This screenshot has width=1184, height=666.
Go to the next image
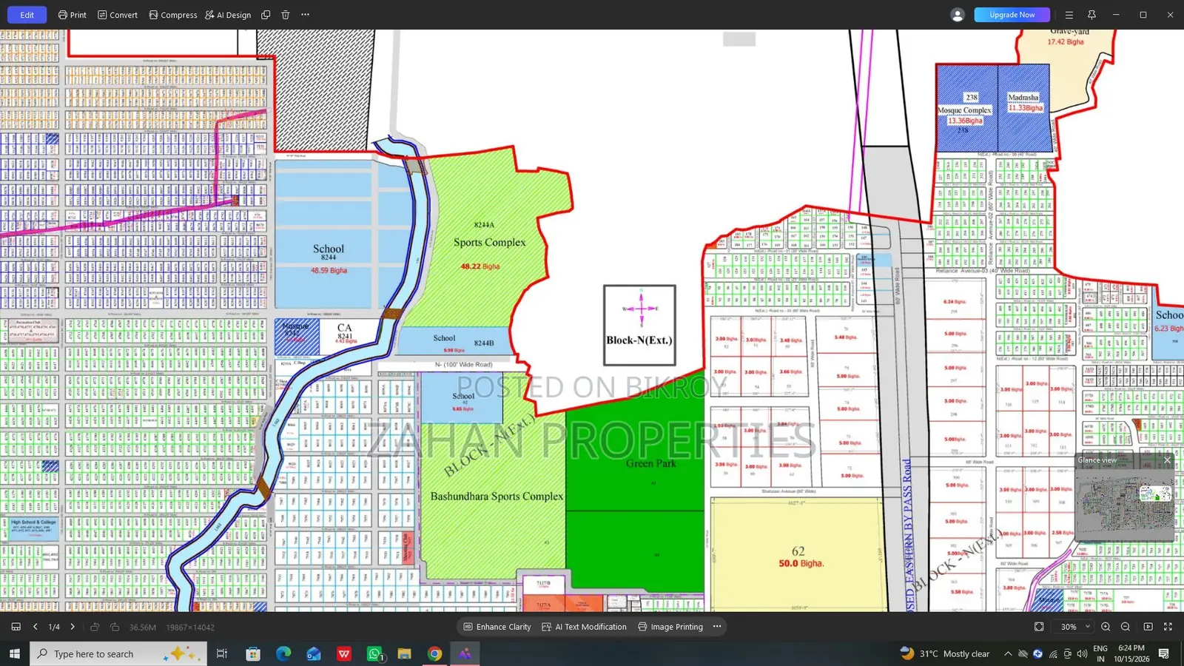(73, 627)
